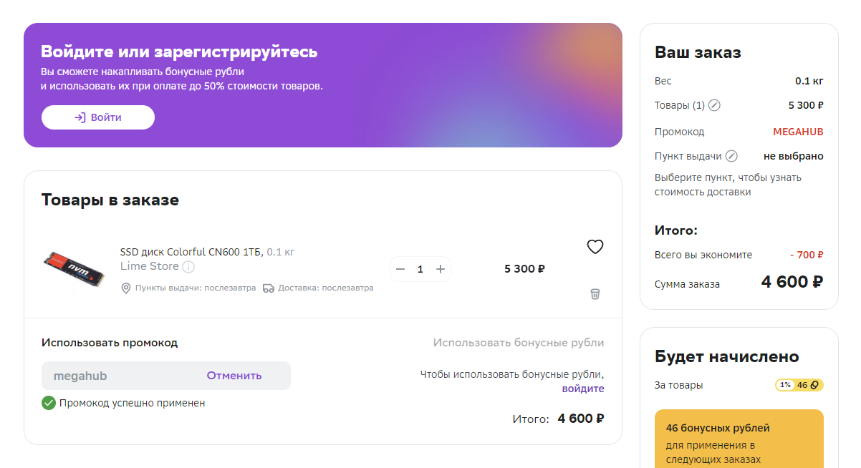Screen dimensions: 861x468
Task: Click the pickup points location pin icon
Action: (x=126, y=288)
